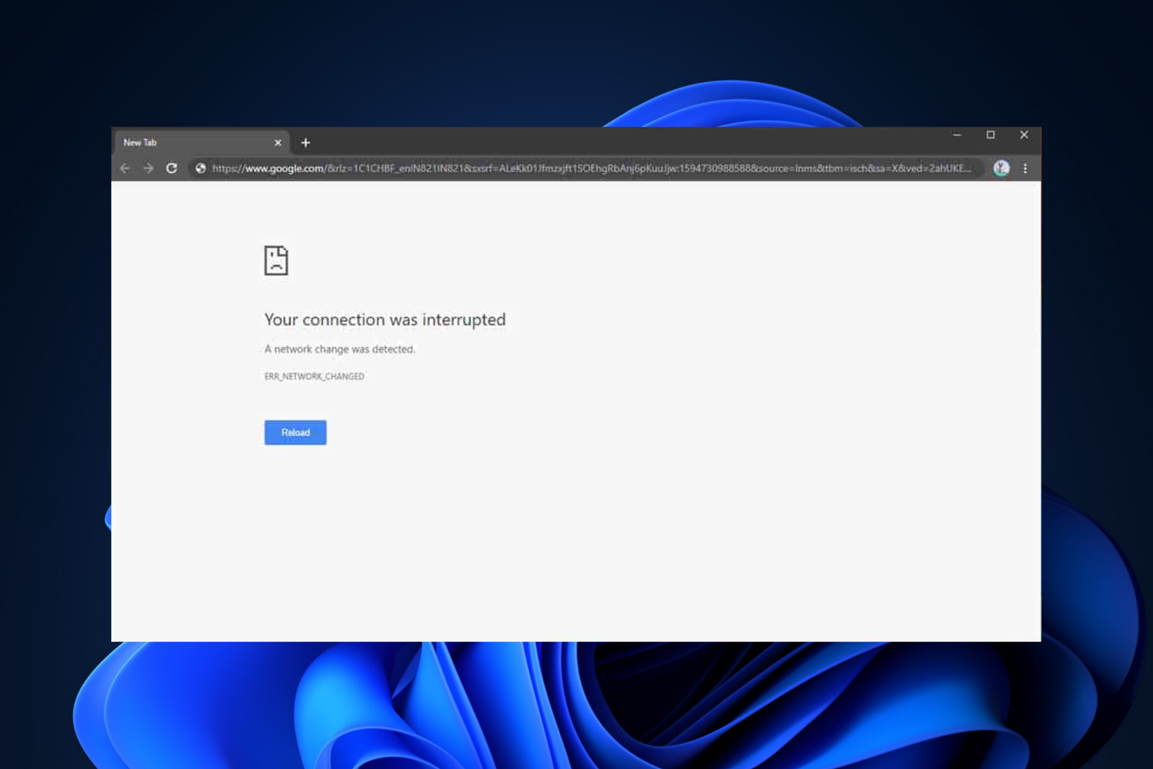The image size is (1153, 769).
Task: Open the Chrome three-dot menu
Action: pos(1025,168)
